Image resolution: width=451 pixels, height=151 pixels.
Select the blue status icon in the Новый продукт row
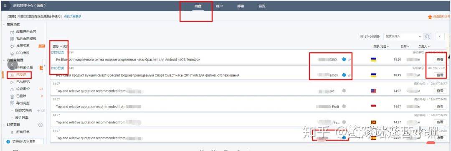[x=344, y=75]
